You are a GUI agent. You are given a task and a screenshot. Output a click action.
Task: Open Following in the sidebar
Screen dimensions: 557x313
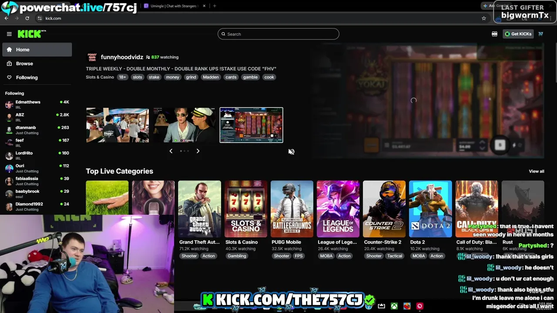pos(37,77)
